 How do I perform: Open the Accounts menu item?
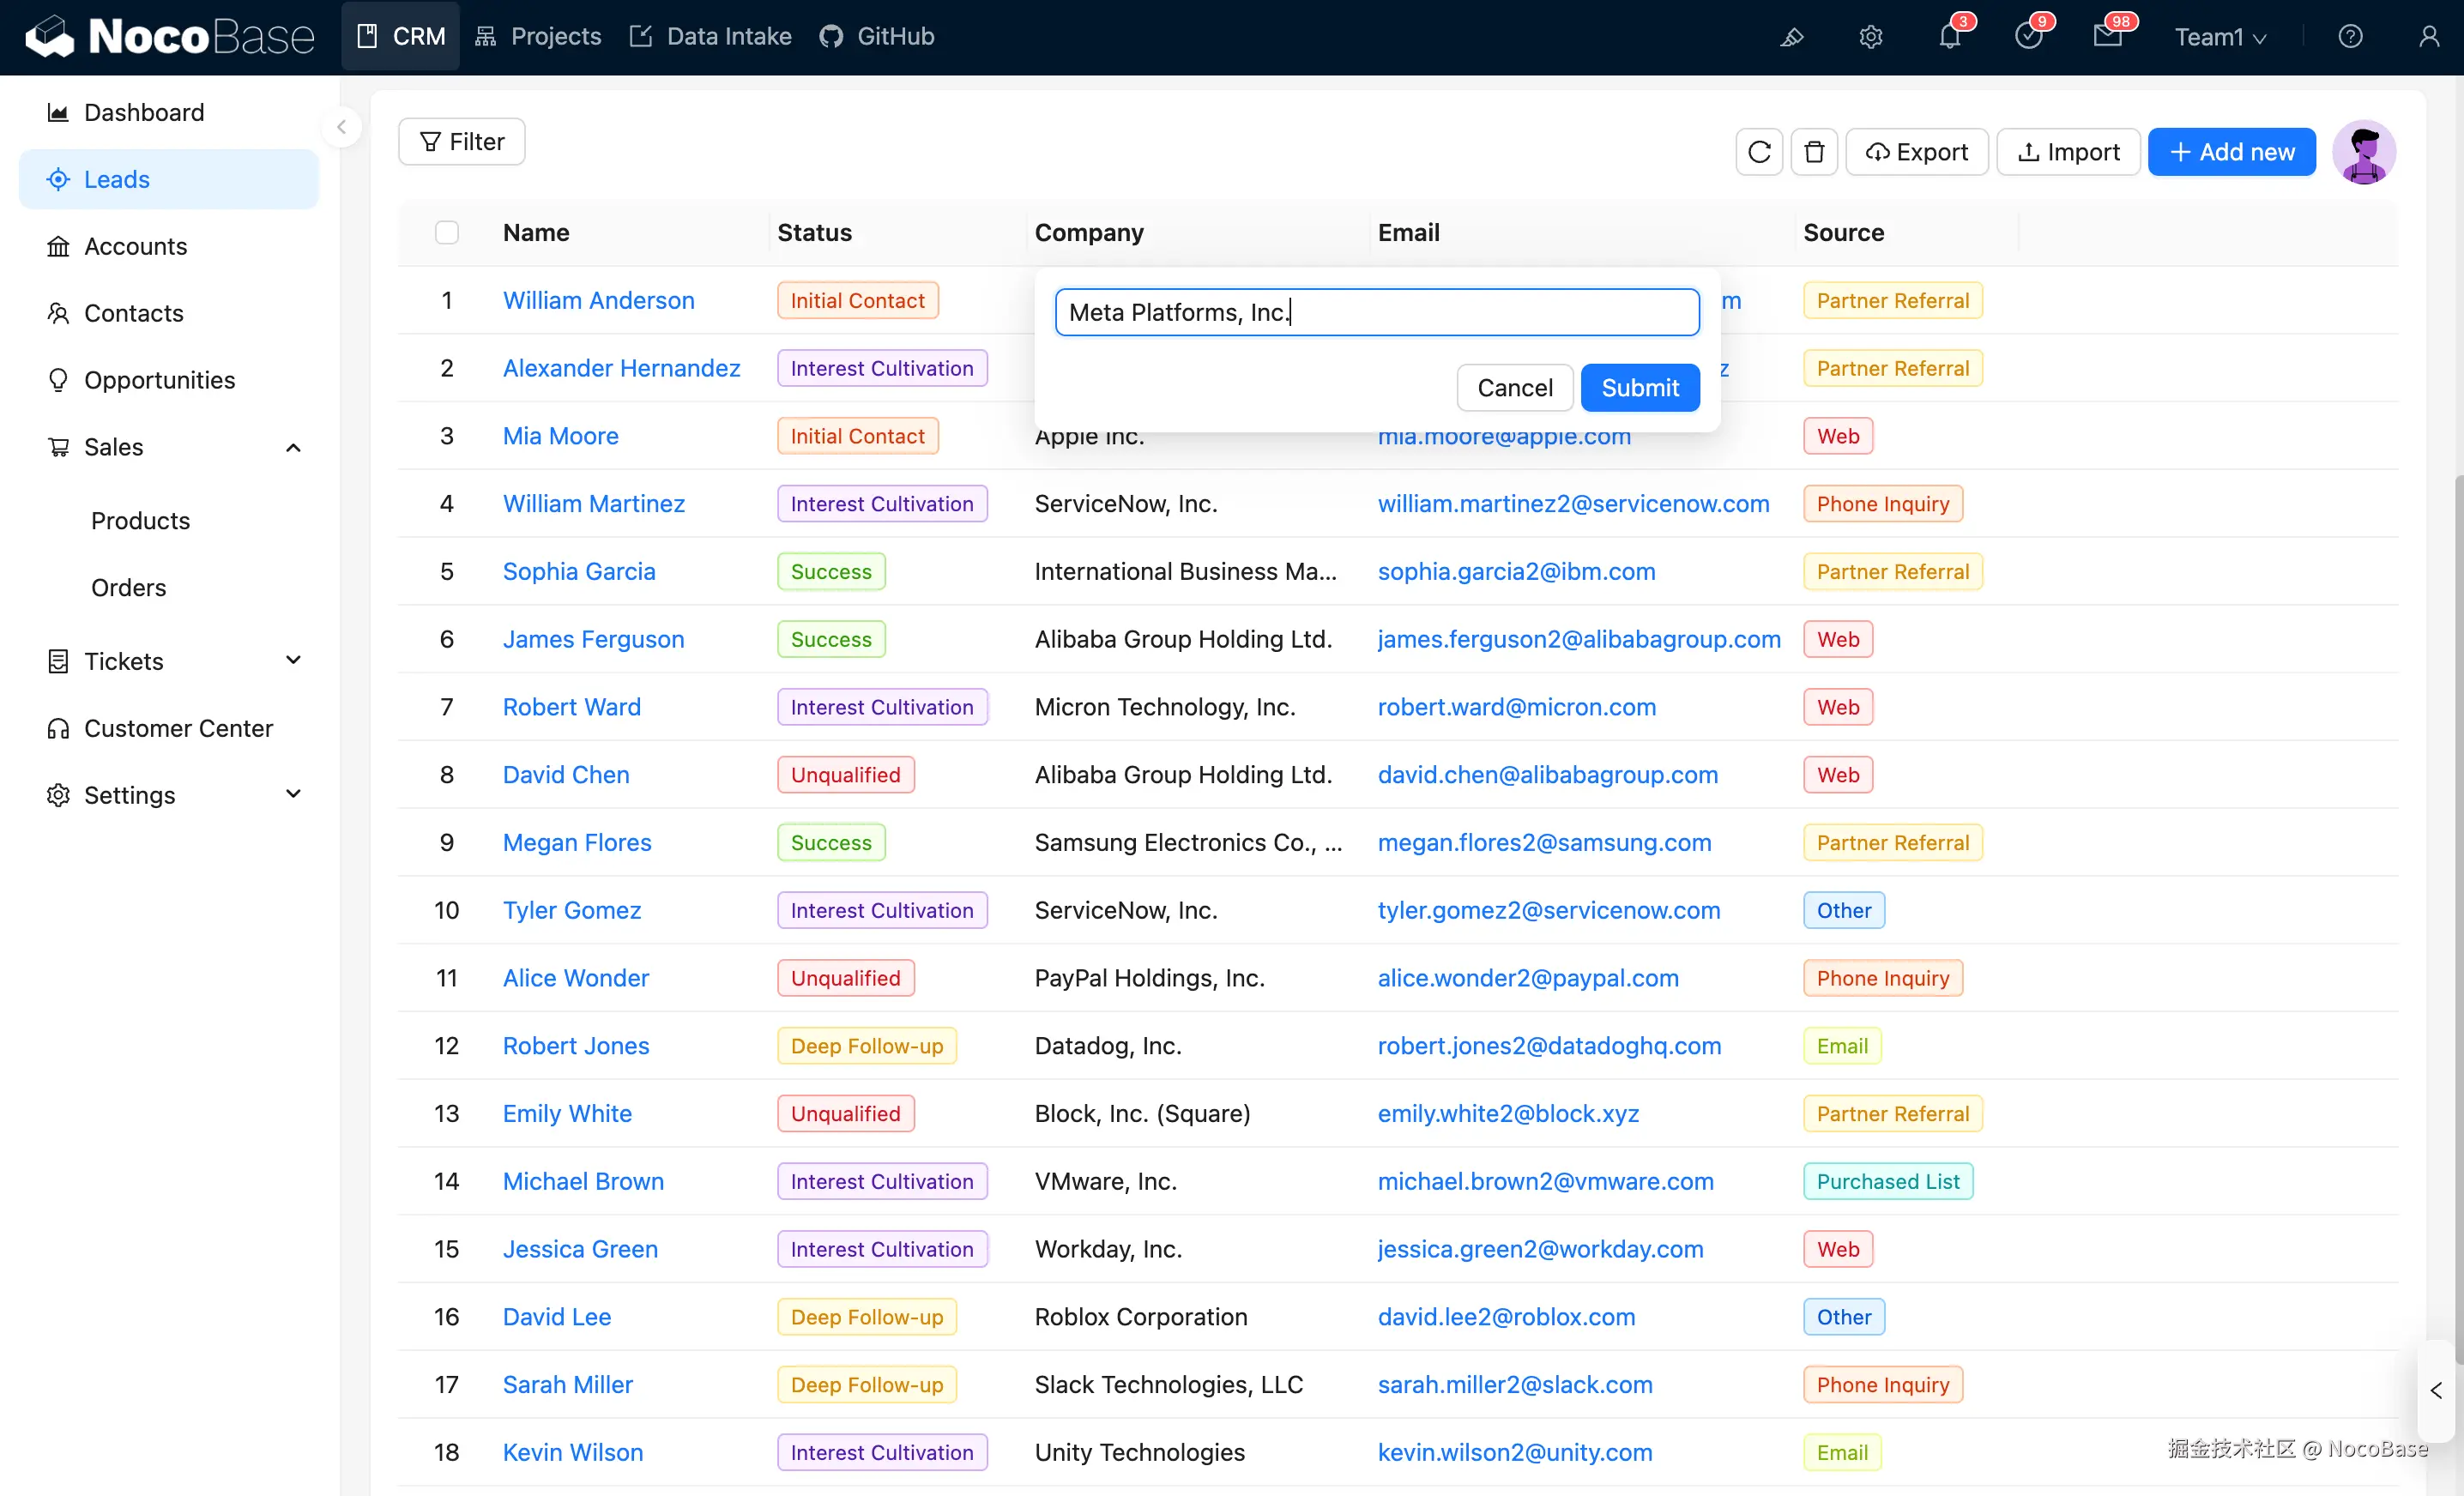tap(169, 246)
